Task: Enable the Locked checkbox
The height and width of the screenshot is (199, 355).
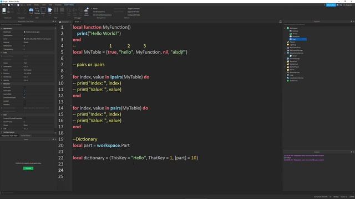Action: click(x=24, y=101)
